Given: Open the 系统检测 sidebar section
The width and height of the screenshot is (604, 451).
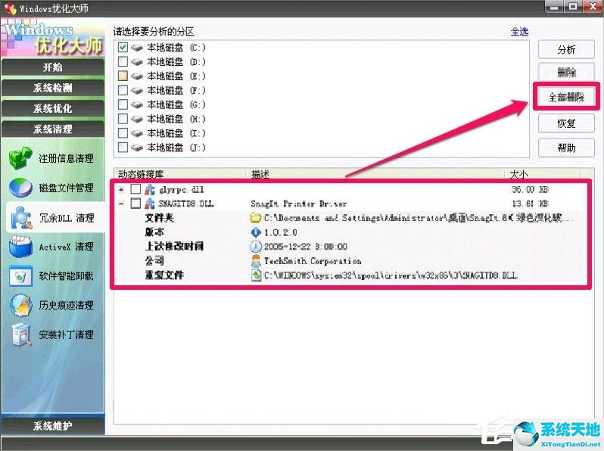Looking at the screenshot, I should click(53, 88).
